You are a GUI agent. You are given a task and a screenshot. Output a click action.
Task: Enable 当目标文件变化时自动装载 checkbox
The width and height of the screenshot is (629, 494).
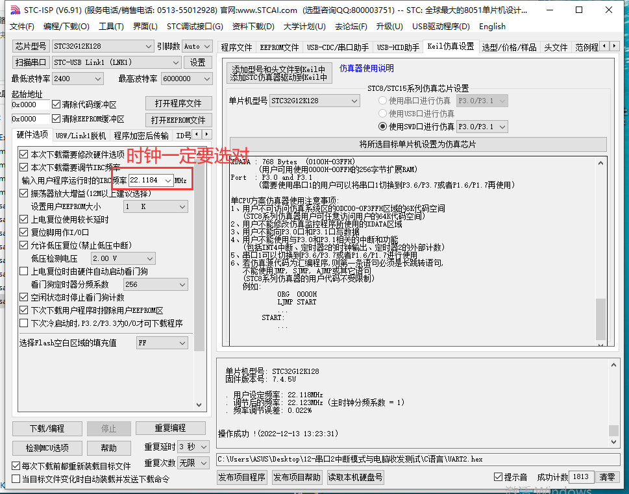click(16, 479)
